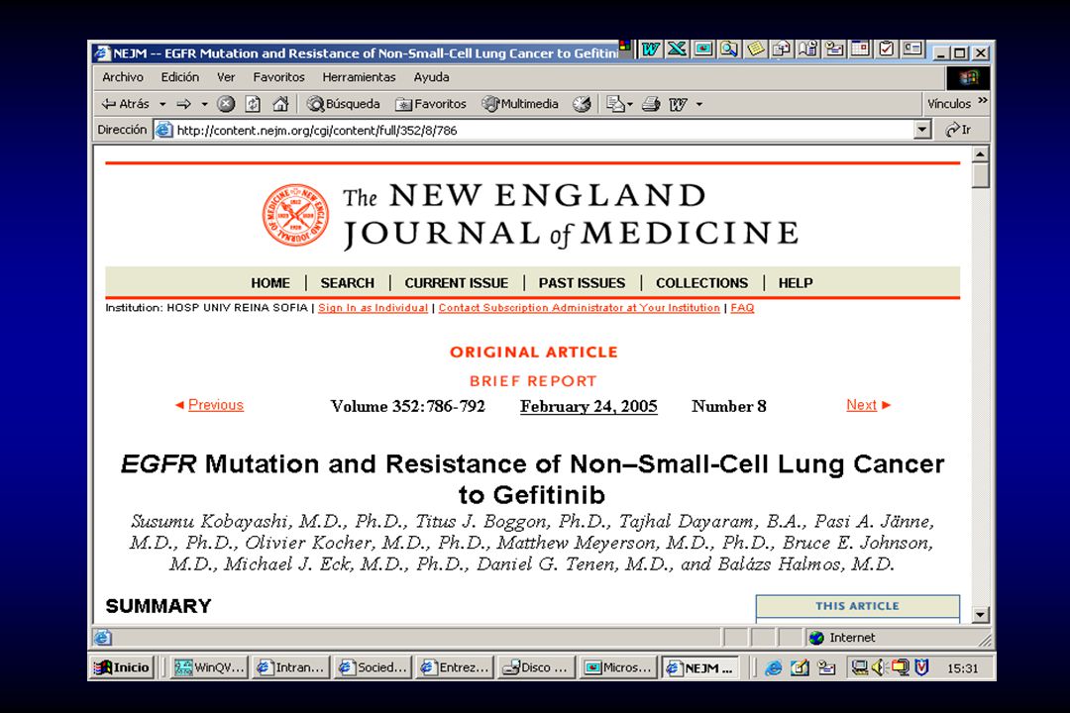Open the Edición menu
The image size is (1070, 713).
point(180,77)
